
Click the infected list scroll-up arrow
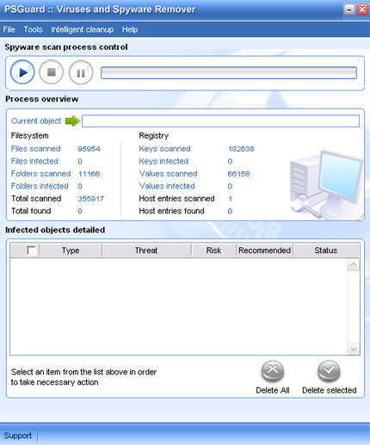pos(354,265)
